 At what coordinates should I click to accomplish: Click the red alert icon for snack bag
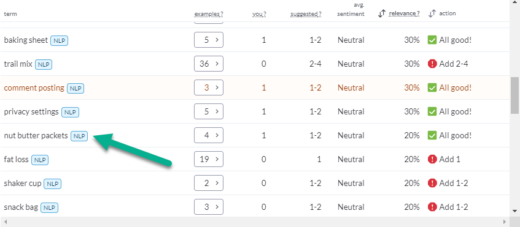coord(432,207)
